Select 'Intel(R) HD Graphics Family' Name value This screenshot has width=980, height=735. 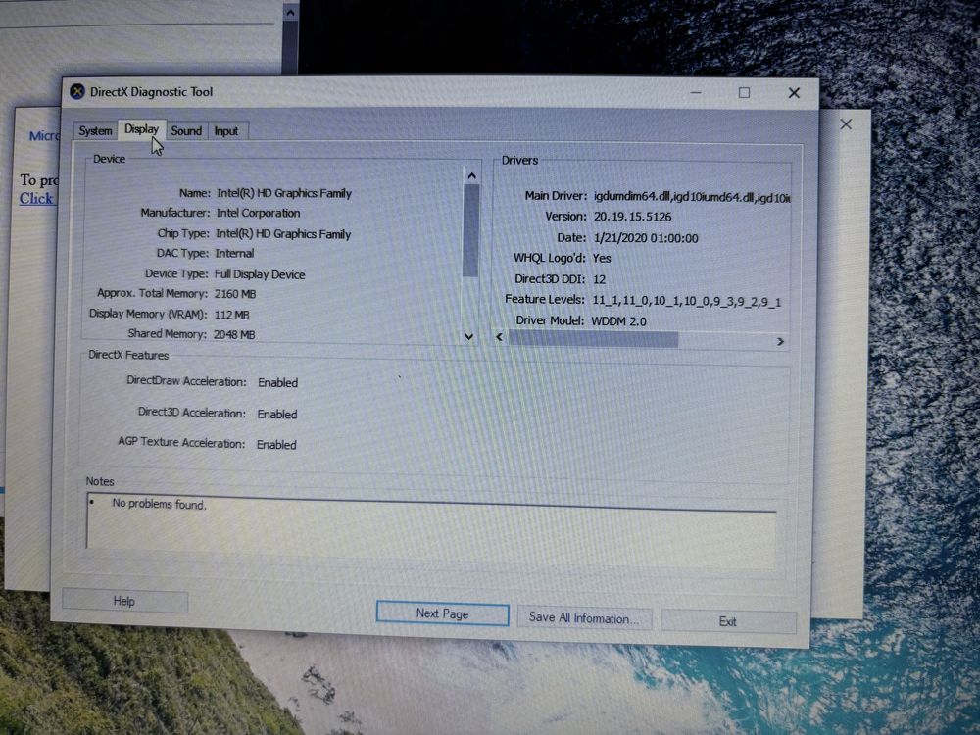(x=284, y=193)
